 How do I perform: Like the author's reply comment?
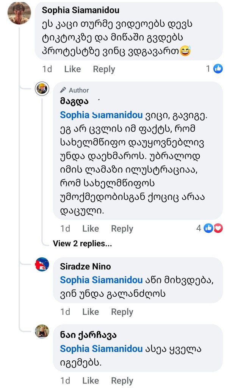coord(91,229)
